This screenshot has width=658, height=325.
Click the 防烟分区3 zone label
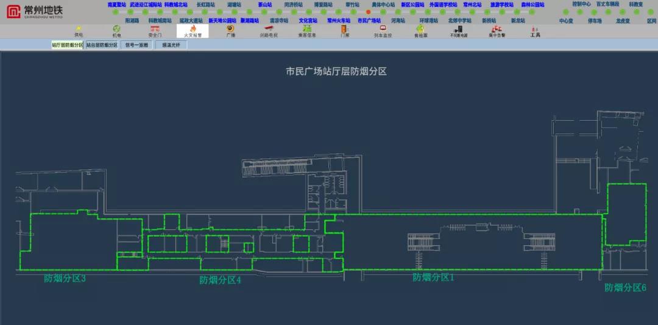tap(65, 279)
